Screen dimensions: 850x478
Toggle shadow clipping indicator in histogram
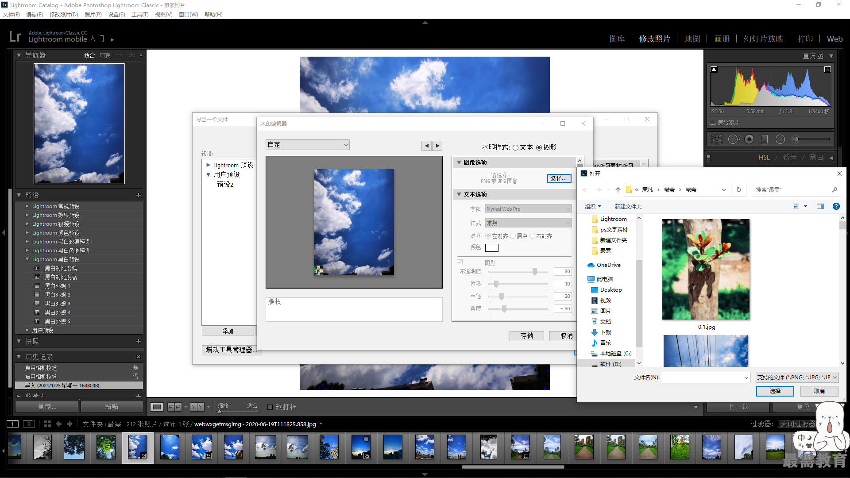pos(714,69)
